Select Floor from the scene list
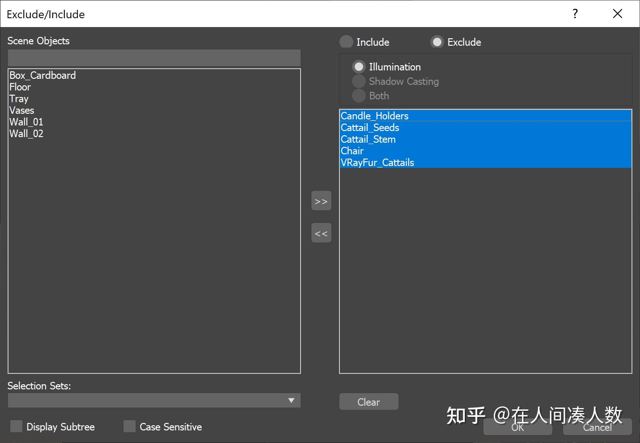 tap(20, 87)
